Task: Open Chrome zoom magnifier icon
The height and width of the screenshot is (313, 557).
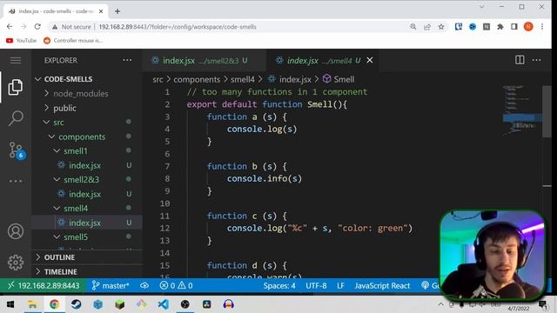Action: point(413,27)
